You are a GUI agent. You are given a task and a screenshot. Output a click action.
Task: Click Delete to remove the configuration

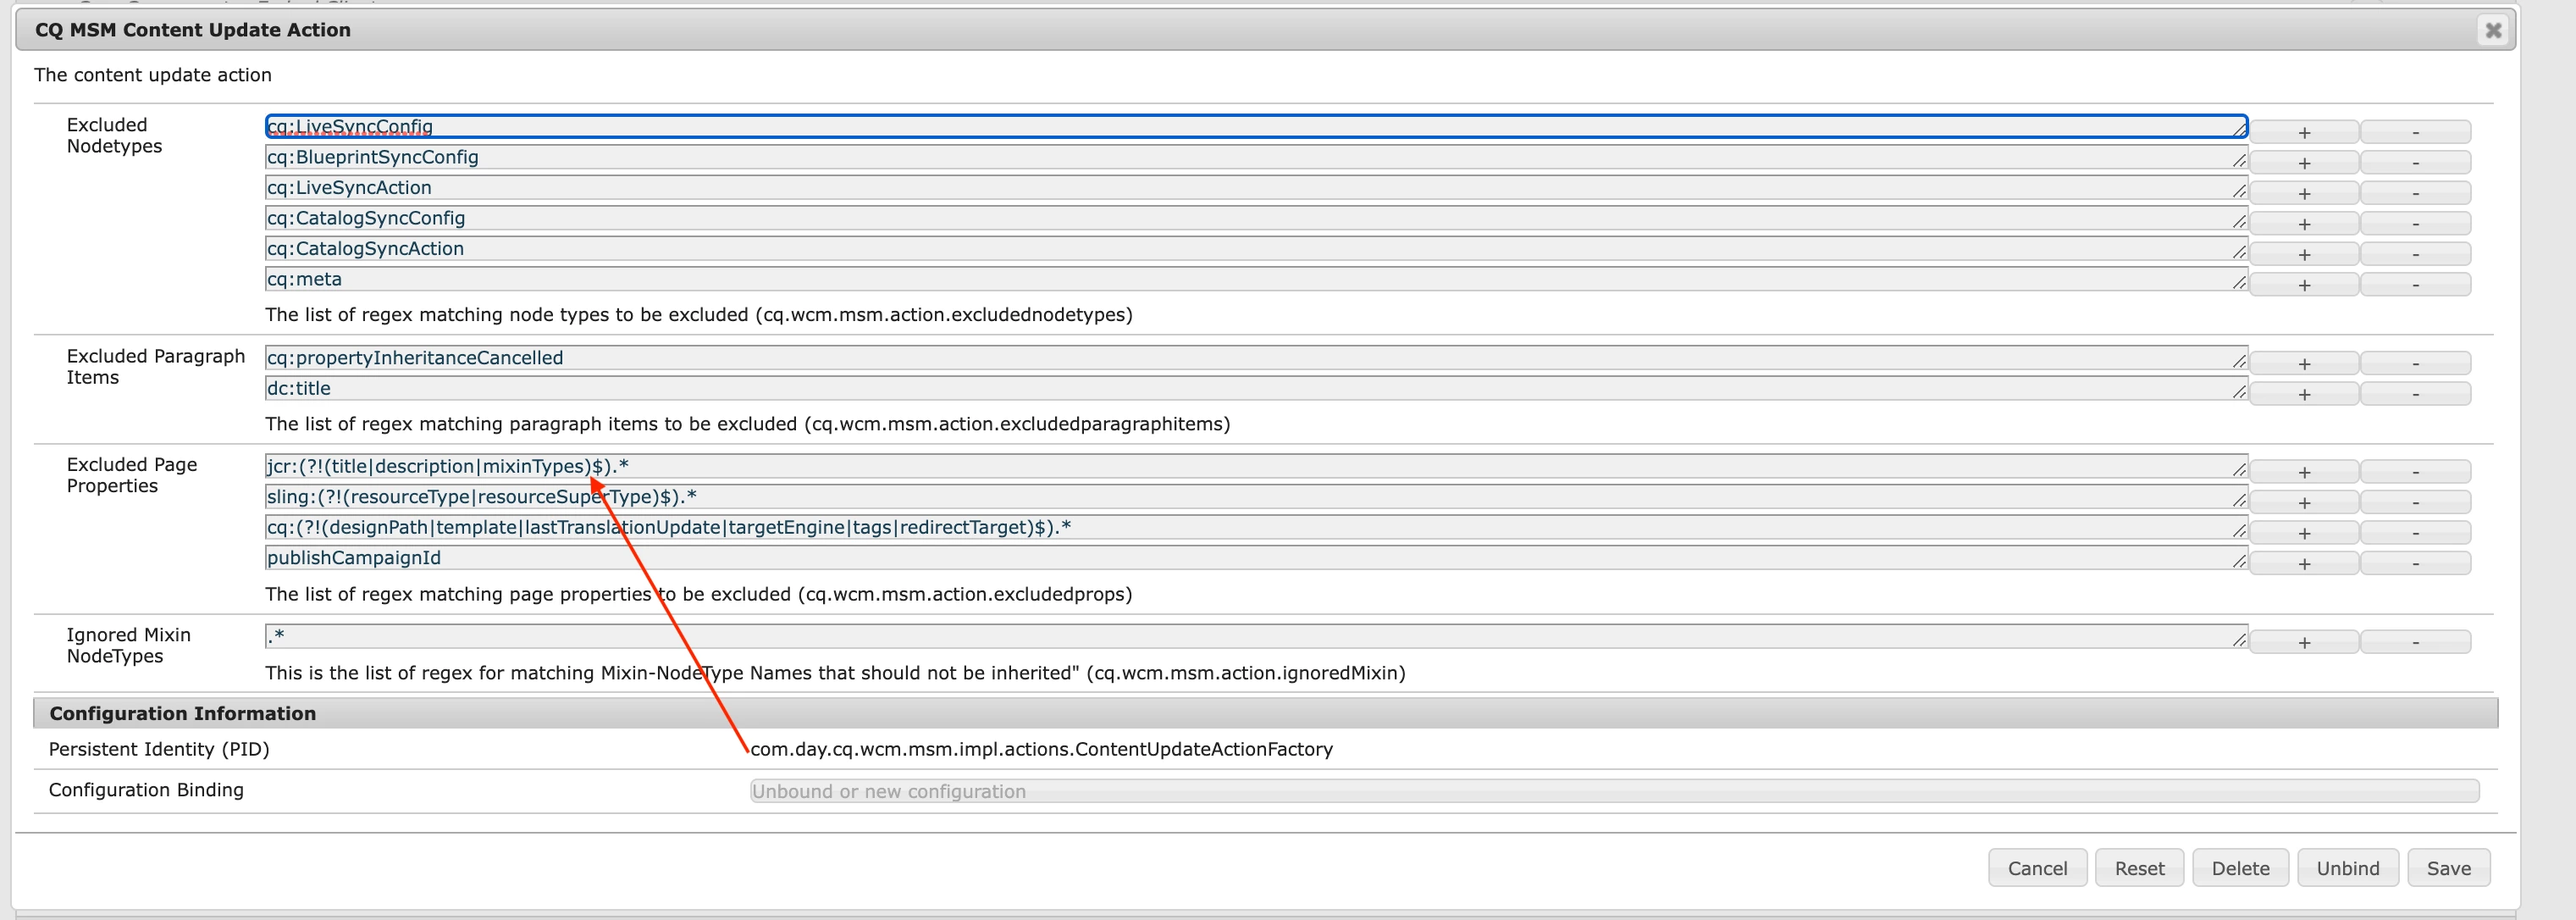point(2240,868)
